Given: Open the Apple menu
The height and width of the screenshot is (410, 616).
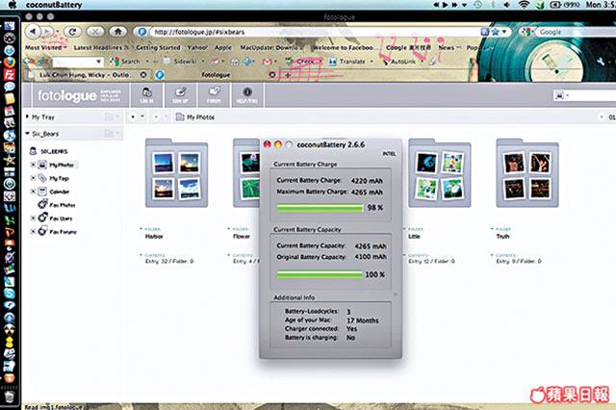Looking at the screenshot, I should point(13,5).
